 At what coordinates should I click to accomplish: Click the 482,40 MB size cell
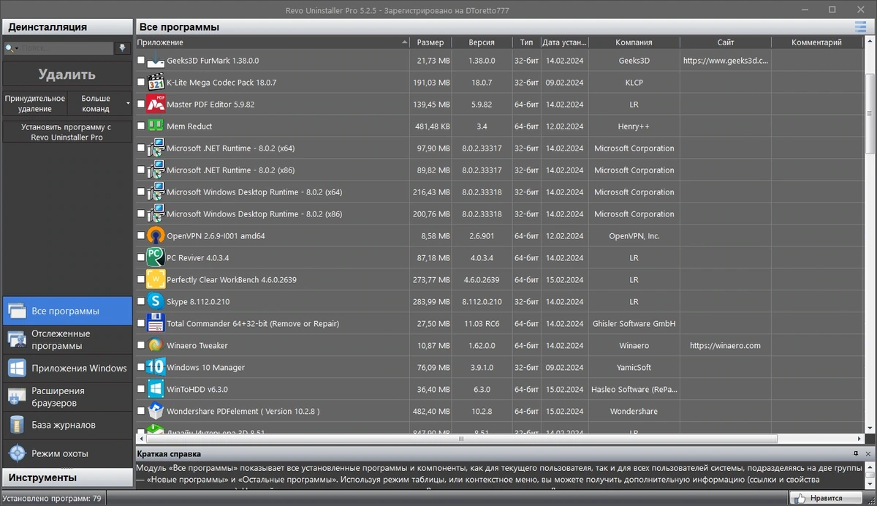point(431,412)
